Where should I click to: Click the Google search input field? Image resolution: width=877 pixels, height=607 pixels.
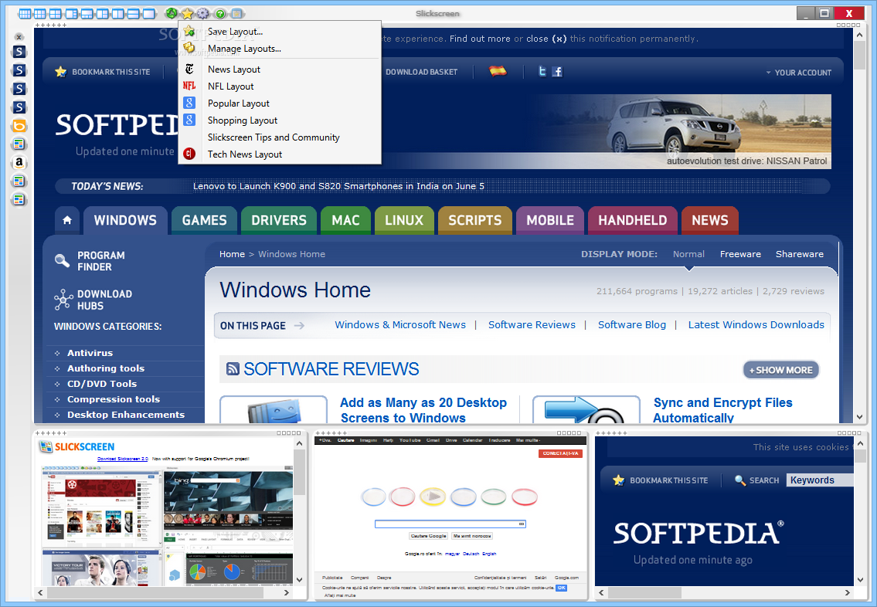[450, 524]
